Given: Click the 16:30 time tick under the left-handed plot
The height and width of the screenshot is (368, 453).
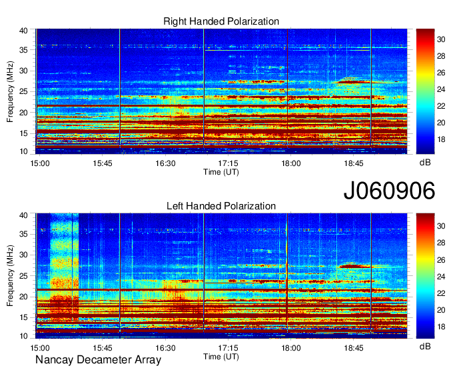Looking at the screenshot, I should coord(165,348).
